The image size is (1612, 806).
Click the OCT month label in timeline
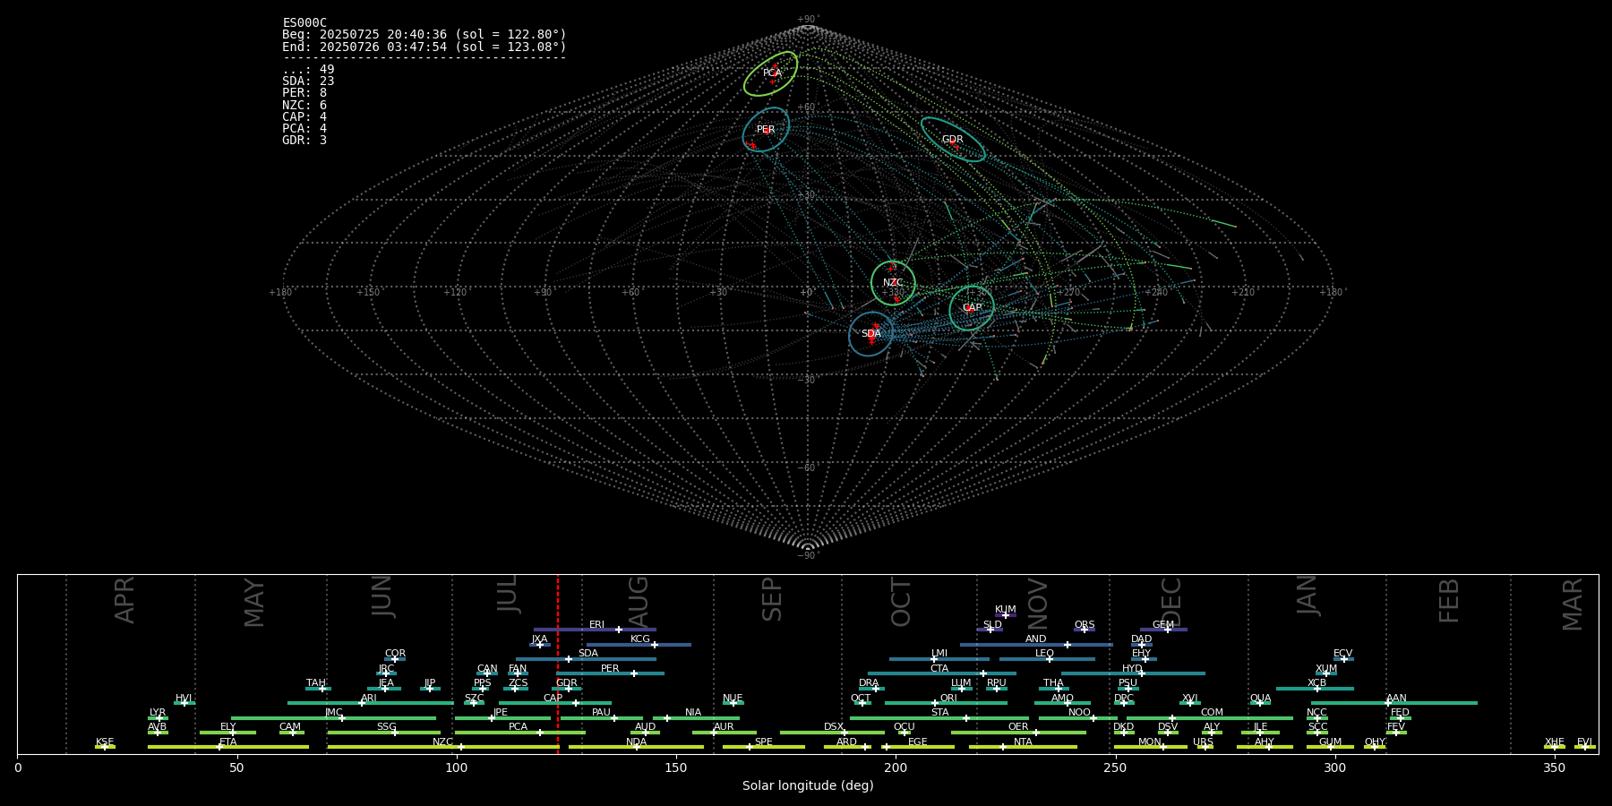[902, 603]
